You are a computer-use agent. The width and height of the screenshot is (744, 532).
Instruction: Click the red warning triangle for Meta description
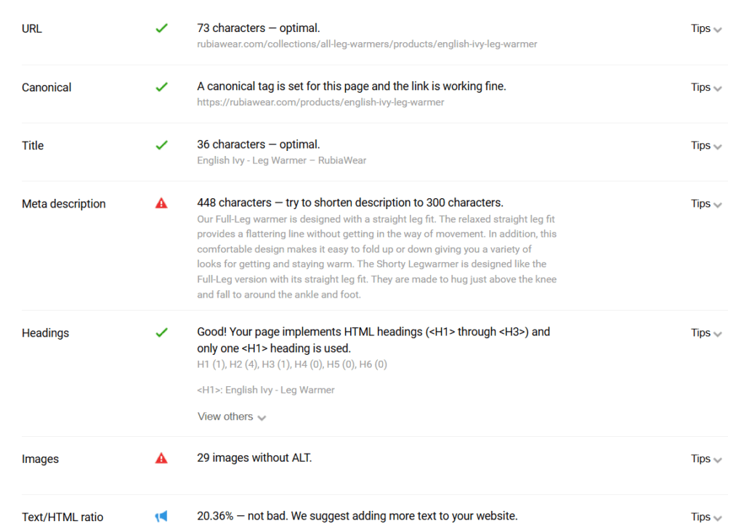tap(161, 203)
